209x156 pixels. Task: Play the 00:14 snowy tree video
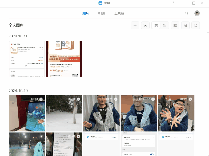tap(64, 113)
